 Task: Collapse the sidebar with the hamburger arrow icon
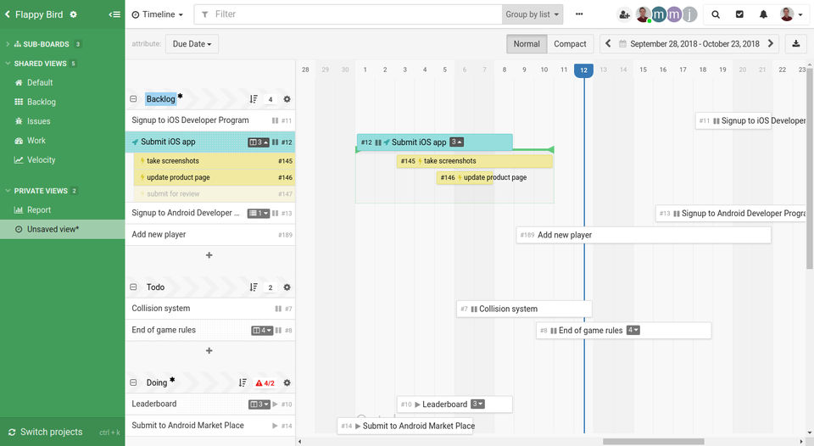coord(114,14)
